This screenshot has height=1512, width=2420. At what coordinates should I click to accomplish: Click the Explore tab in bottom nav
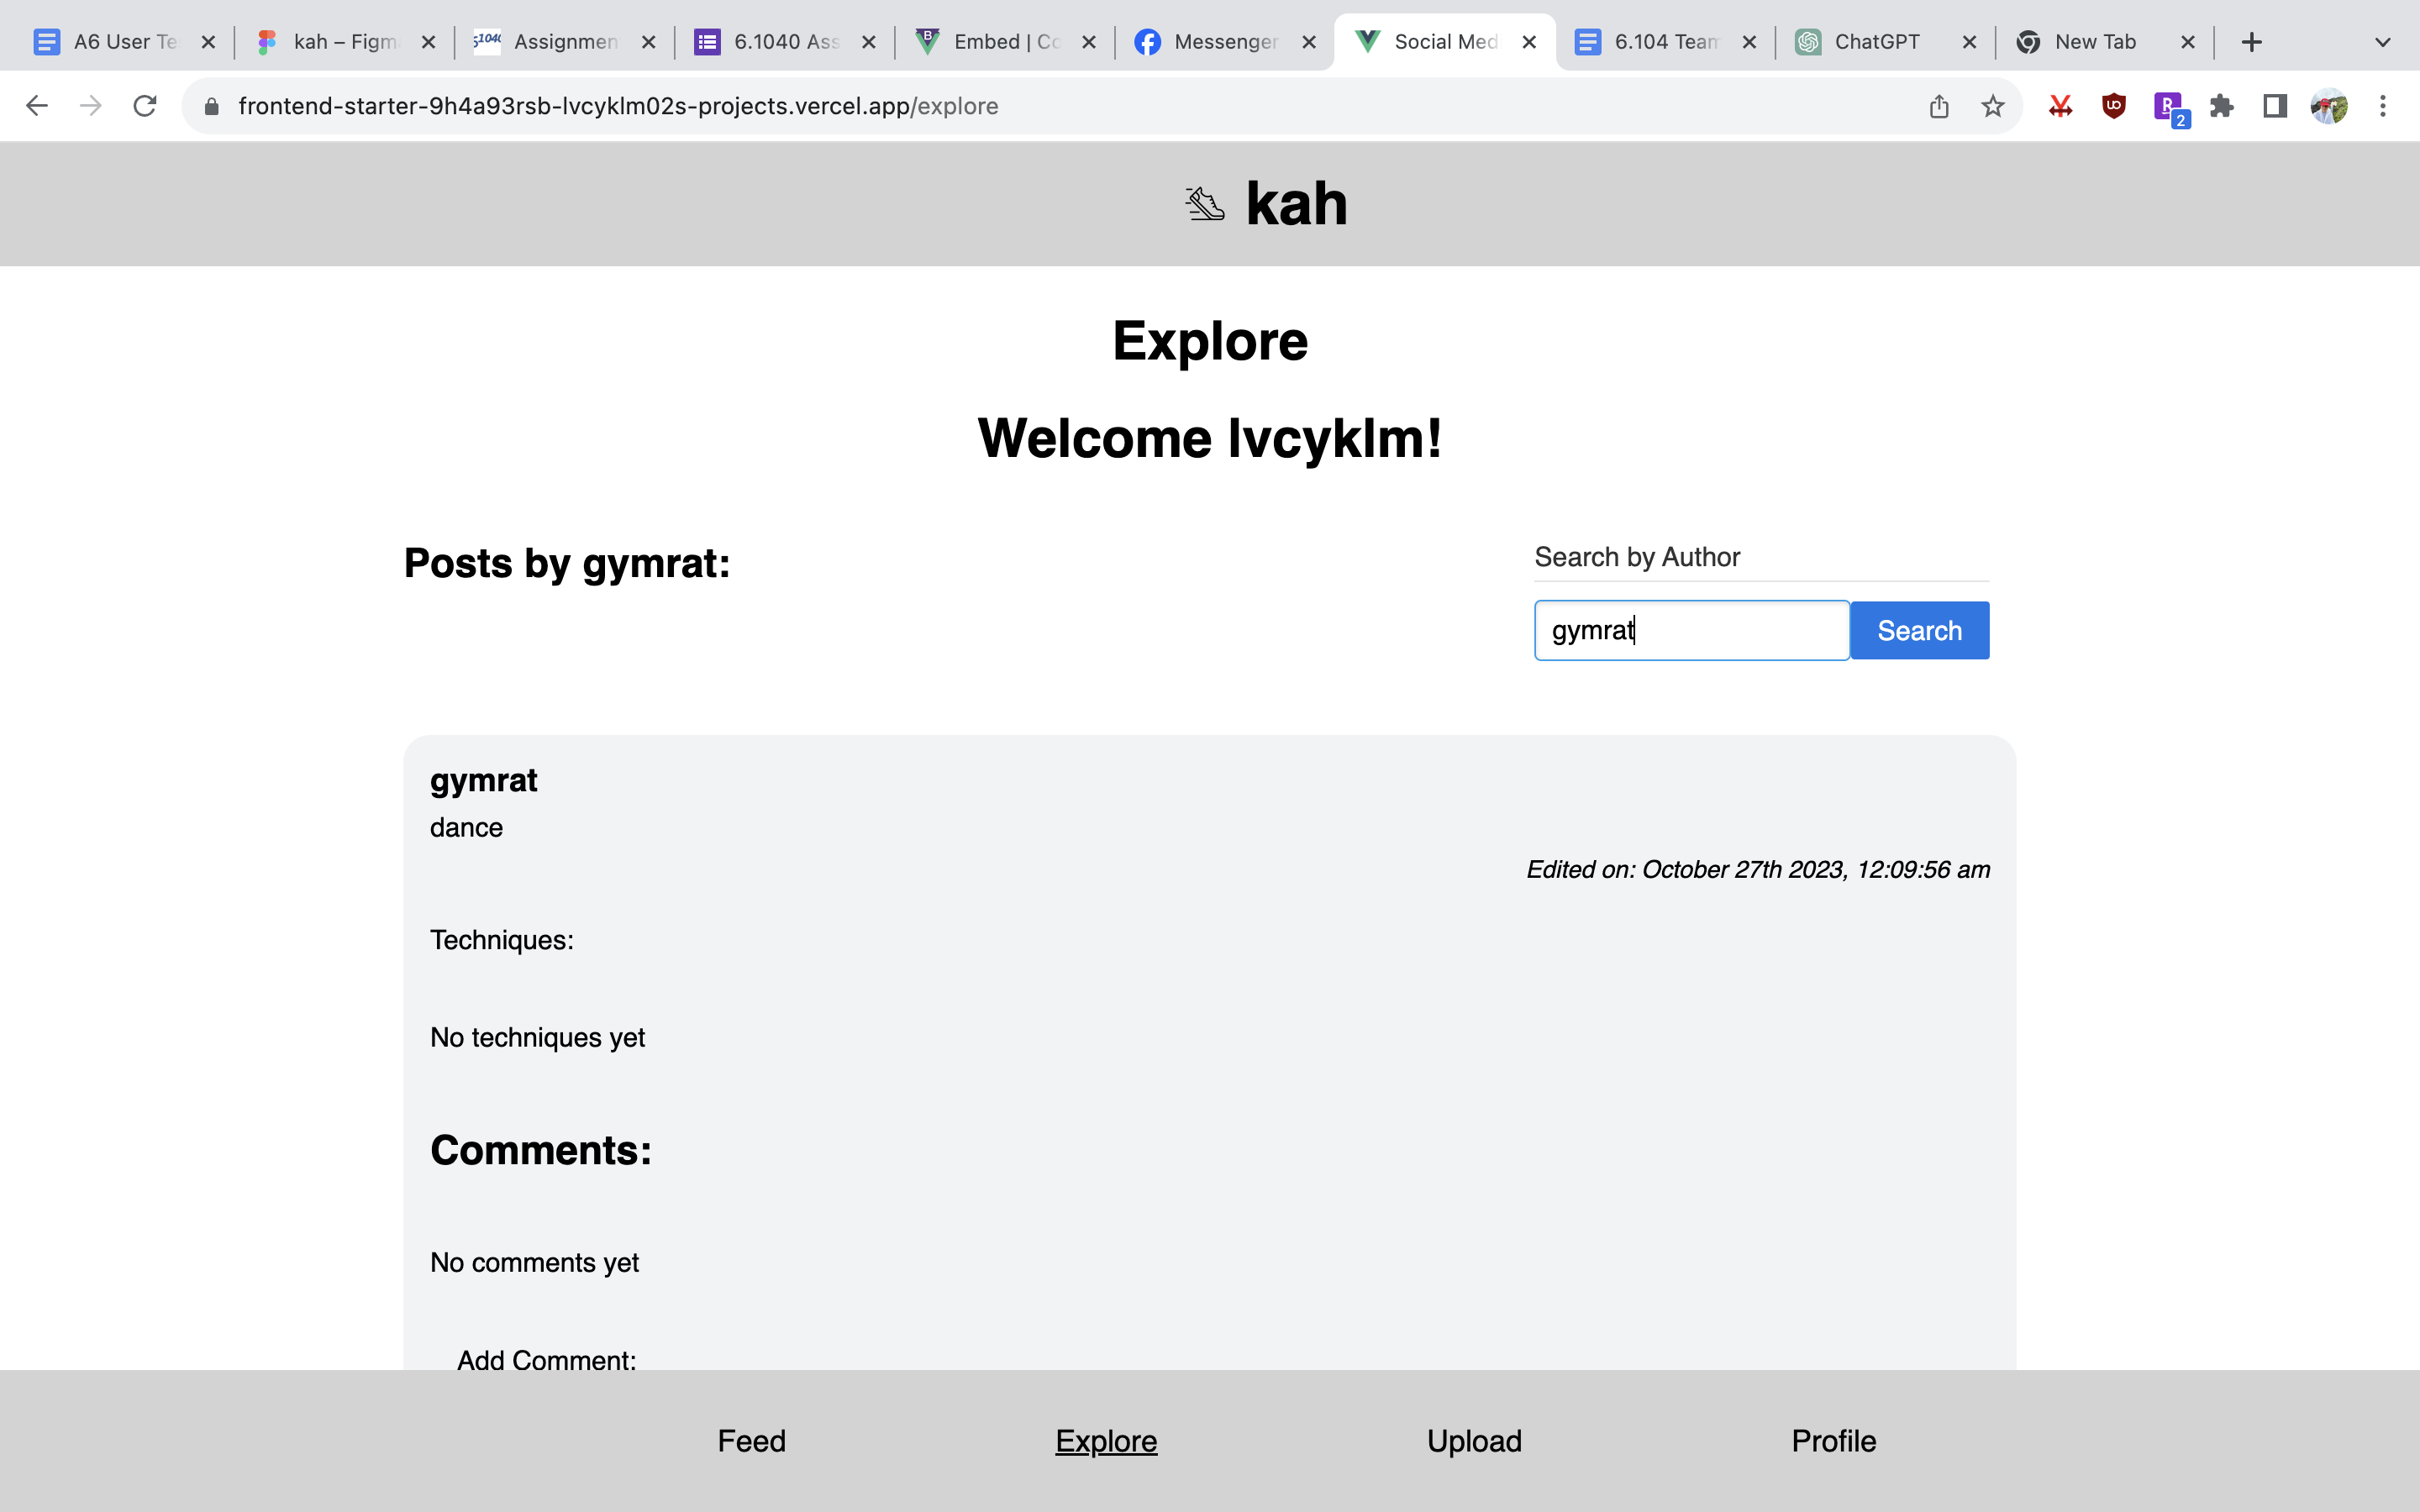pos(1107,1441)
